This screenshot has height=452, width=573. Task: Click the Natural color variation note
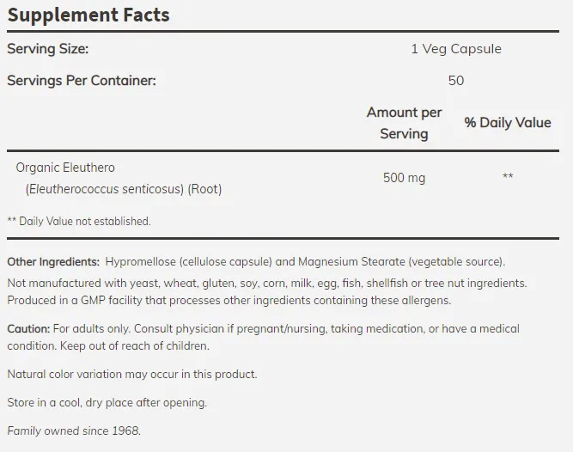132,374
